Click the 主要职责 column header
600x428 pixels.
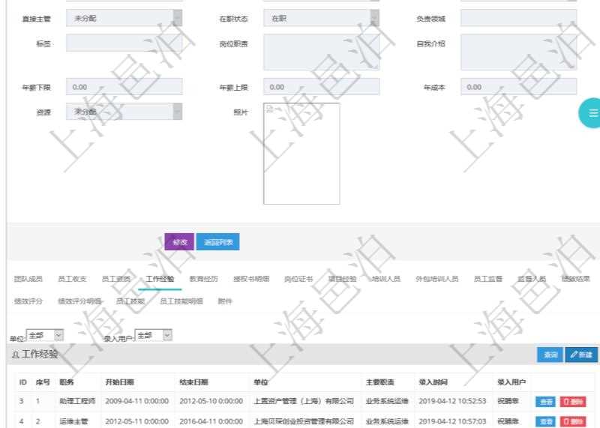(x=380, y=382)
